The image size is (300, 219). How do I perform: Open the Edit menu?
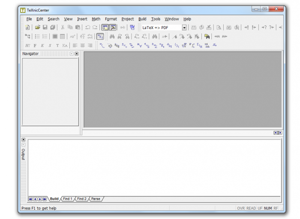pyautogui.click(x=40, y=19)
